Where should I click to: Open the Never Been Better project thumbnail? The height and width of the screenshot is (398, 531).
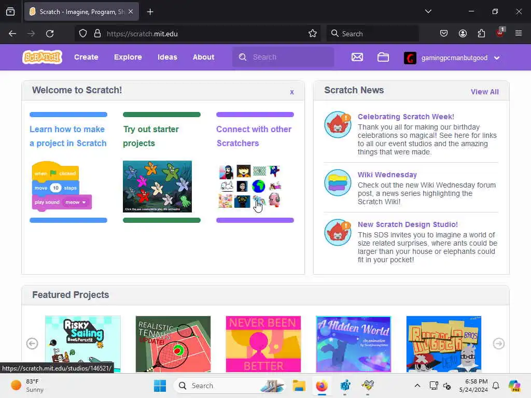(x=263, y=344)
